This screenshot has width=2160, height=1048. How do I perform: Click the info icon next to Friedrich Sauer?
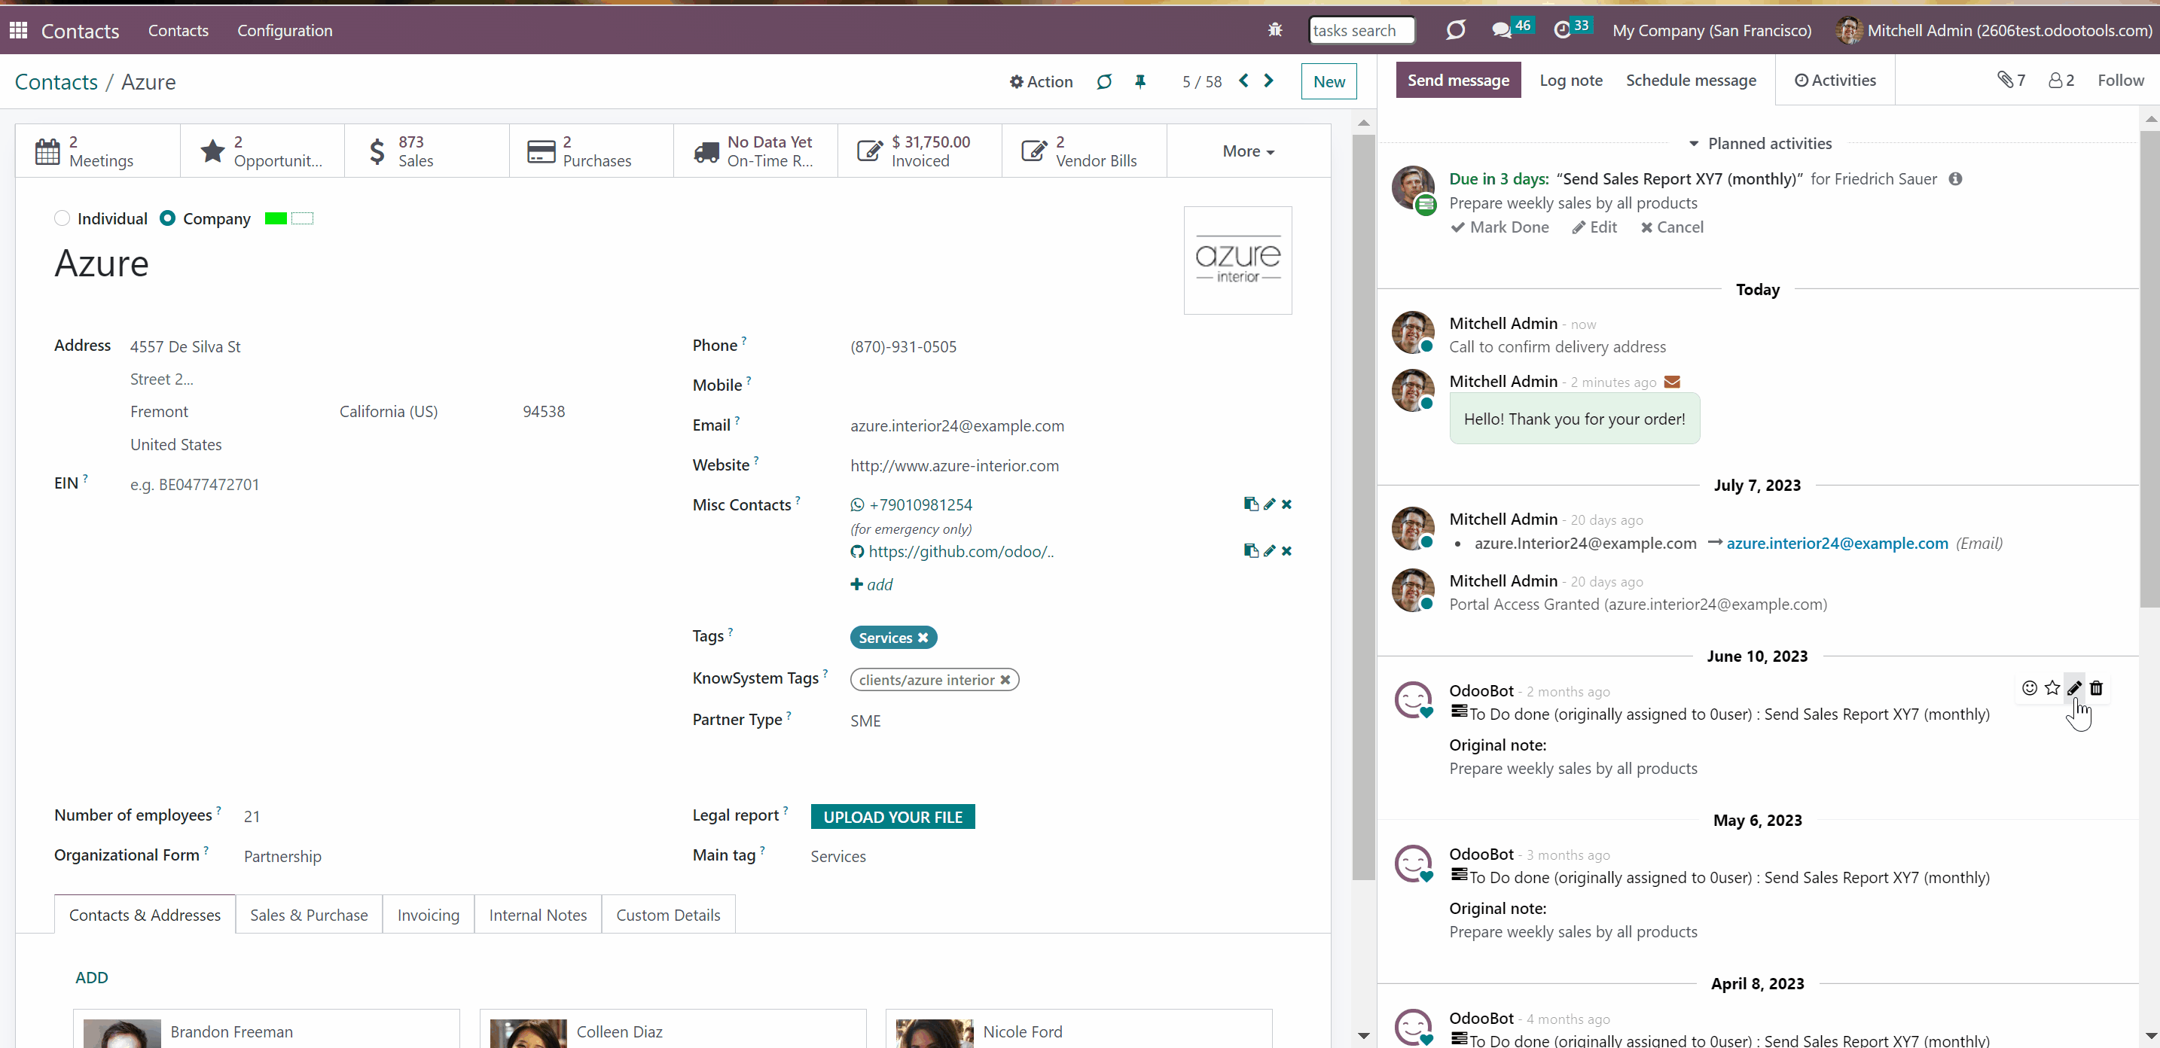point(1955,178)
